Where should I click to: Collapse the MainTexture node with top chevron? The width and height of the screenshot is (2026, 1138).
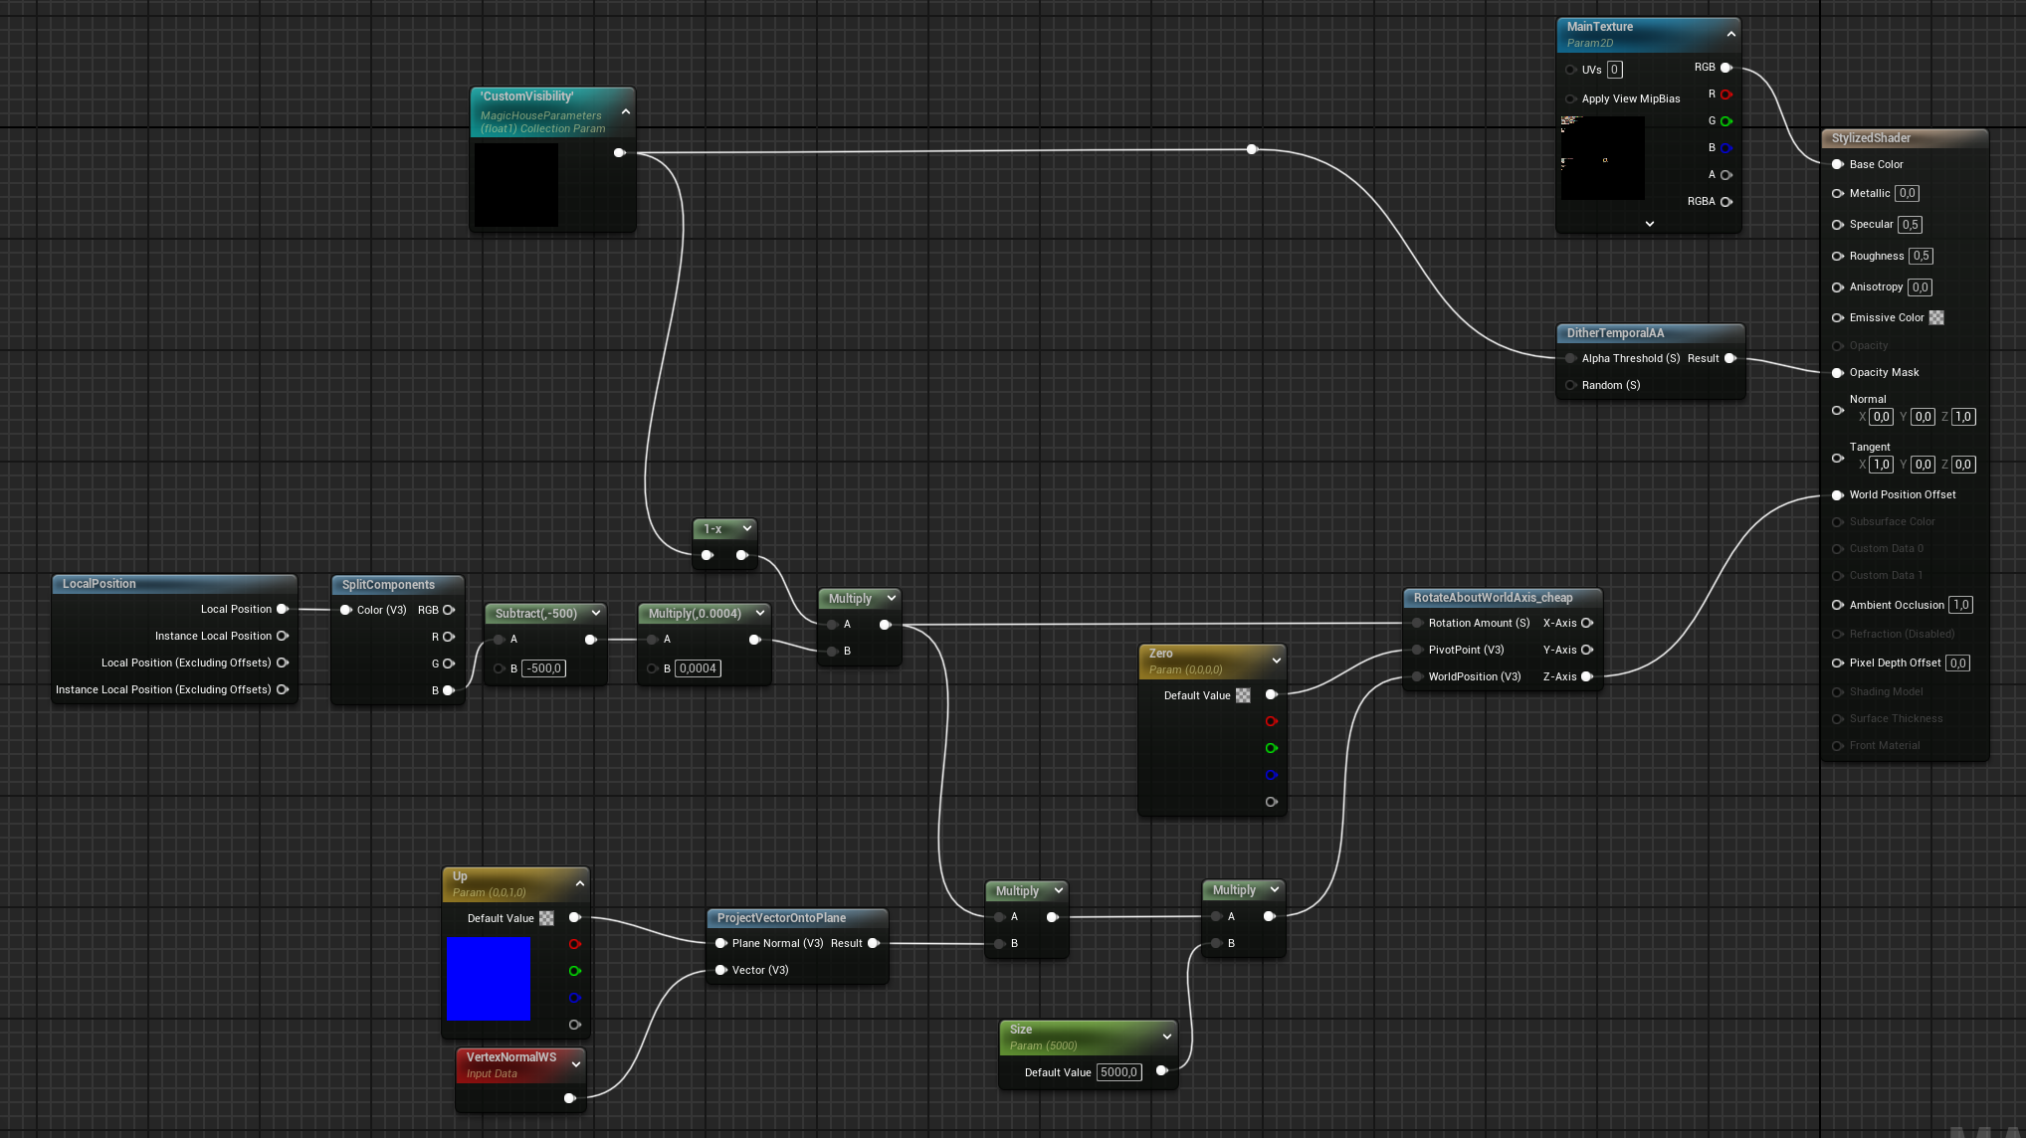point(1731,34)
